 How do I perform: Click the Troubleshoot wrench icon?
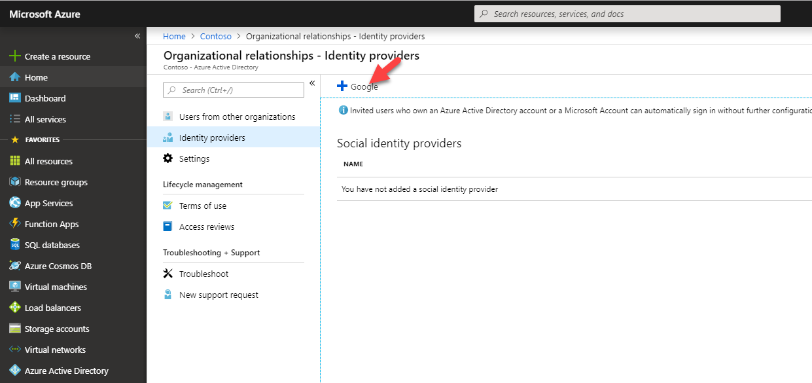coord(168,274)
